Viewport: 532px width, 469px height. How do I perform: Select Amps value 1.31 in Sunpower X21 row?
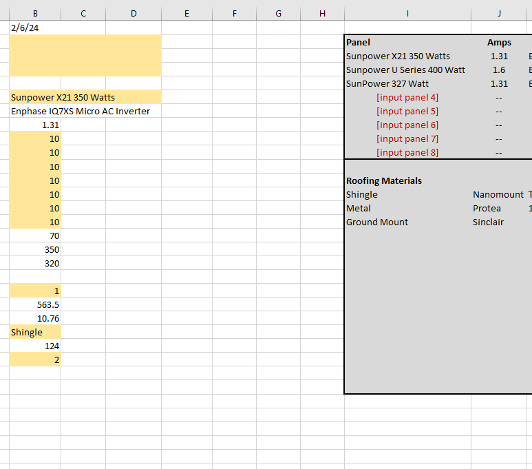point(499,56)
